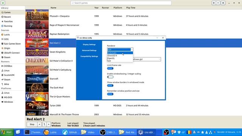Select the Epic Games Store source

coord(12,44)
